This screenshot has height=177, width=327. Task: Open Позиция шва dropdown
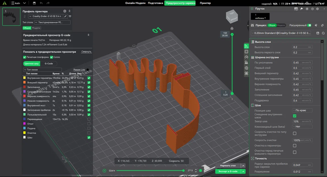click(x=302, y=110)
